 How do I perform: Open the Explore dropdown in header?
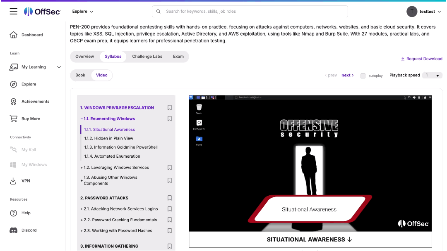83,12
